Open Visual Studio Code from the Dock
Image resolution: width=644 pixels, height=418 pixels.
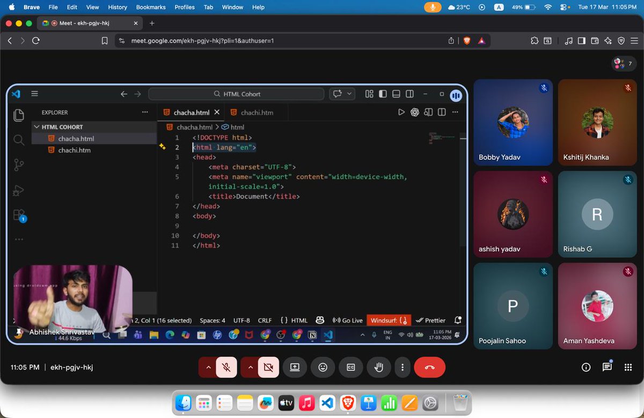[327, 402]
